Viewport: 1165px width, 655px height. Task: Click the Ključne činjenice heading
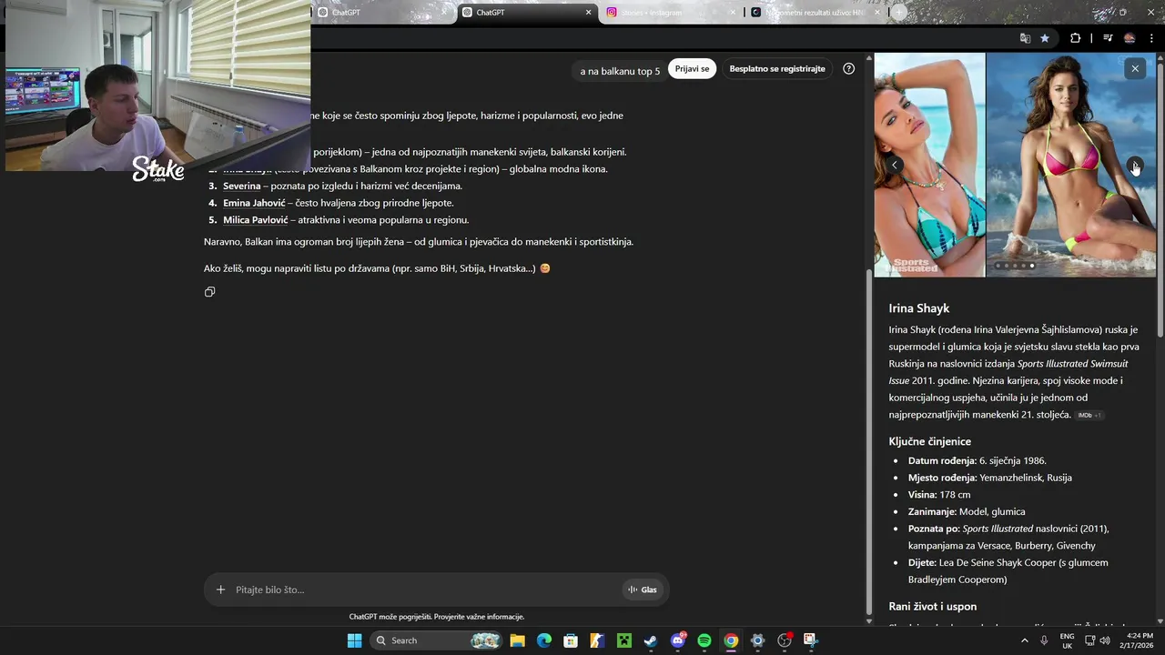(930, 441)
